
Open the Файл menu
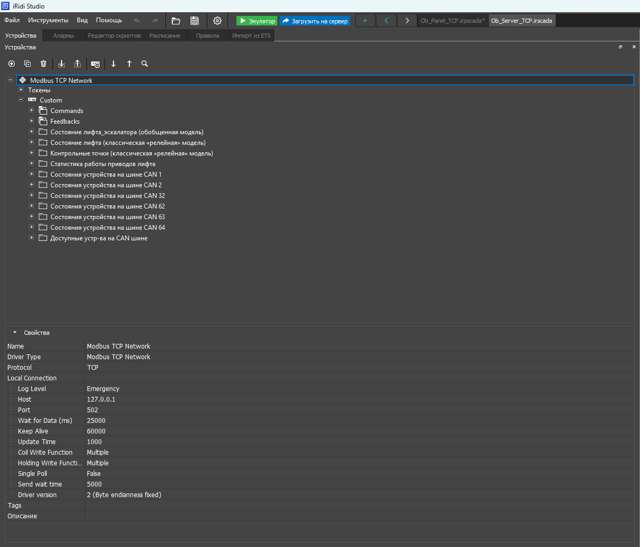[12, 20]
